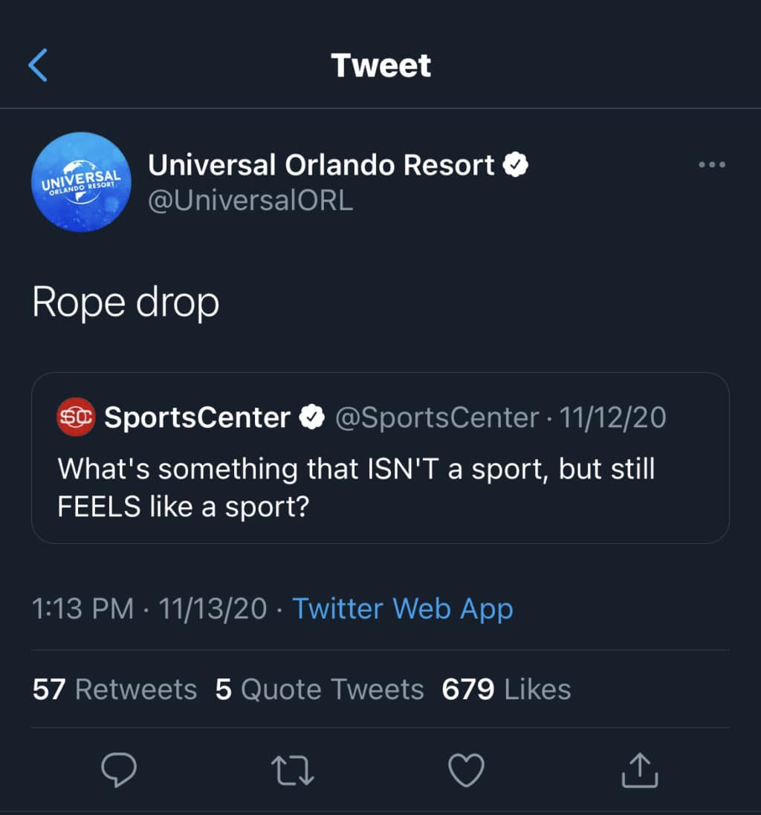View the 5 Quote Tweets
Screen dimensions: 761x815
click(x=320, y=689)
